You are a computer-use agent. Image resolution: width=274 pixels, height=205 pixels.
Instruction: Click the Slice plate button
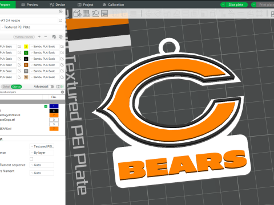click(236, 5)
